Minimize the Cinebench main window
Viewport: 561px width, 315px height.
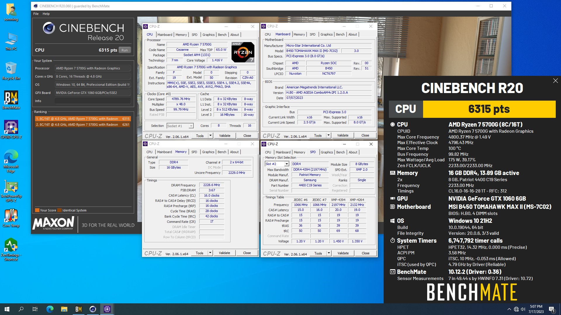click(x=478, y=6)
